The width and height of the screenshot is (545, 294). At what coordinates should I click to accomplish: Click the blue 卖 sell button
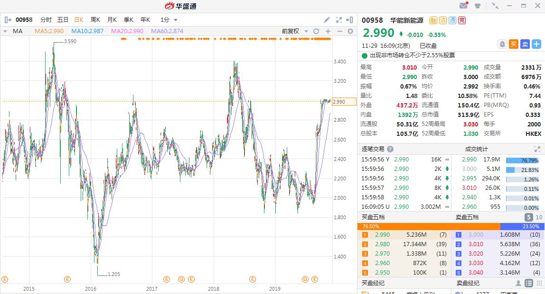[x=525, y=44]
